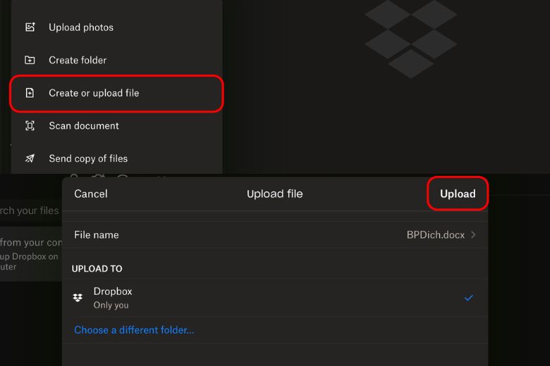Click the Create or upload file icon
550x366 pixels.
(30, 93)
